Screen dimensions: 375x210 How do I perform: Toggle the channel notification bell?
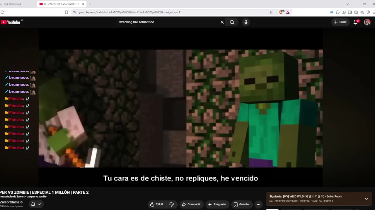(x=33, y=204)
